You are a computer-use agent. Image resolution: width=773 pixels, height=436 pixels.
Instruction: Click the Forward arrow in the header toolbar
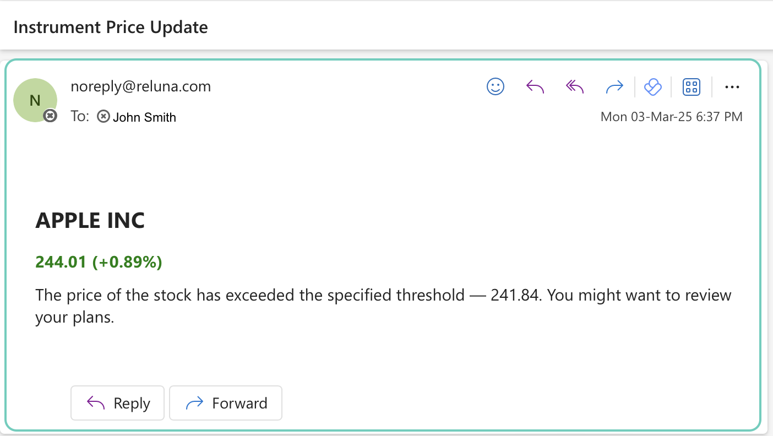614,86
